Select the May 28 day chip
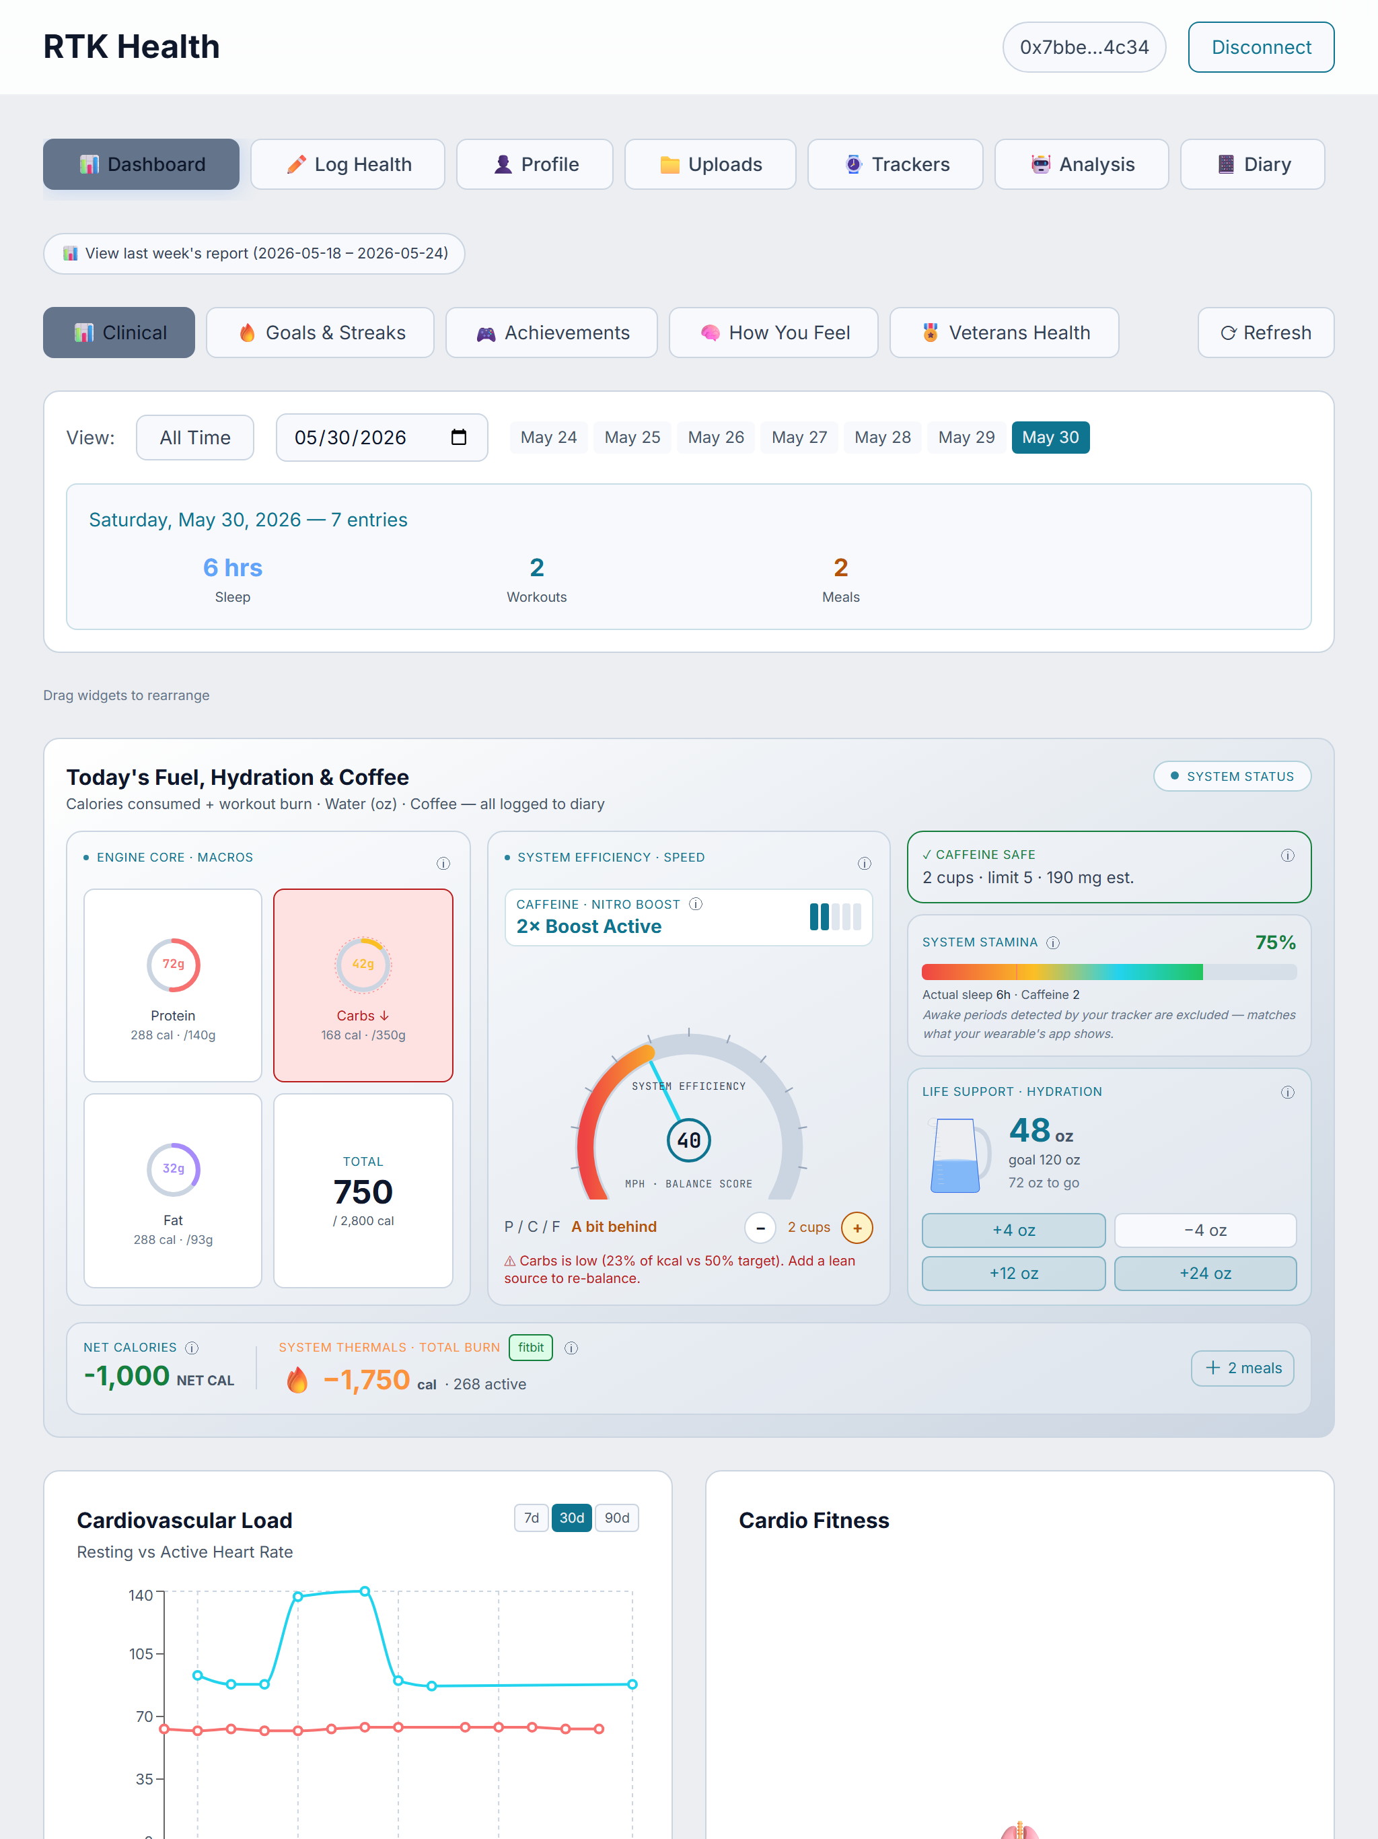This screenshot has width=1378, height=1839. (883, 438)
